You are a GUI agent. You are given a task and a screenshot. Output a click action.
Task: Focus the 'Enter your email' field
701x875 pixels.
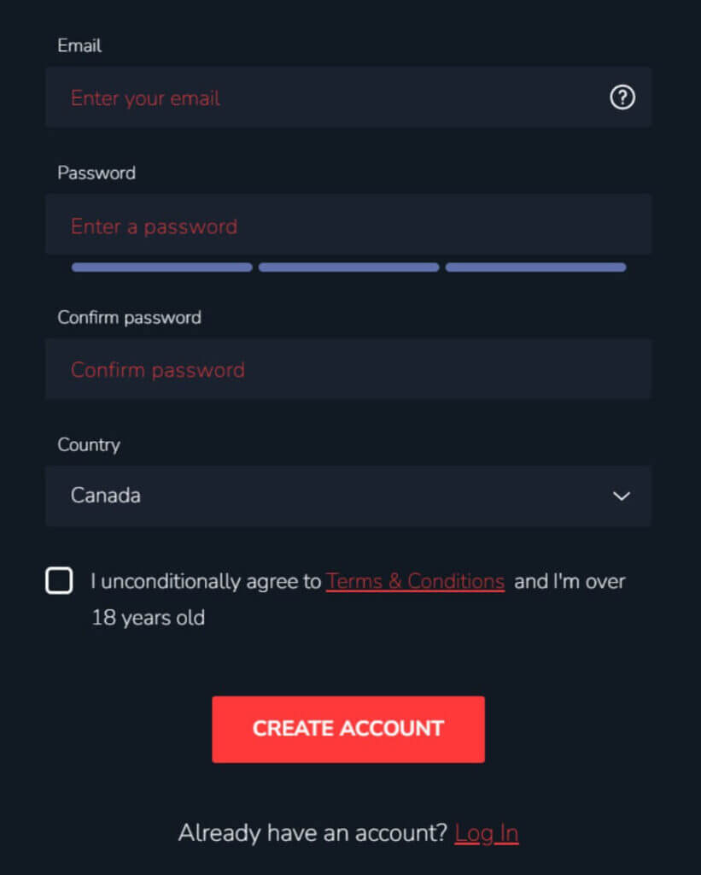[x=348, y=97]
